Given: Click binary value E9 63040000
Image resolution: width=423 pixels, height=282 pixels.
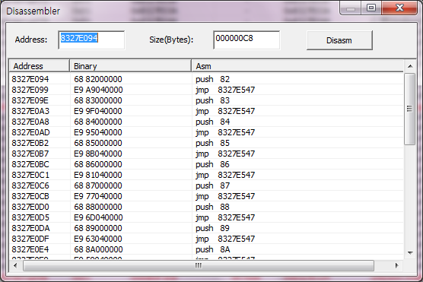Looking at the screenshot, I should 98,239.
